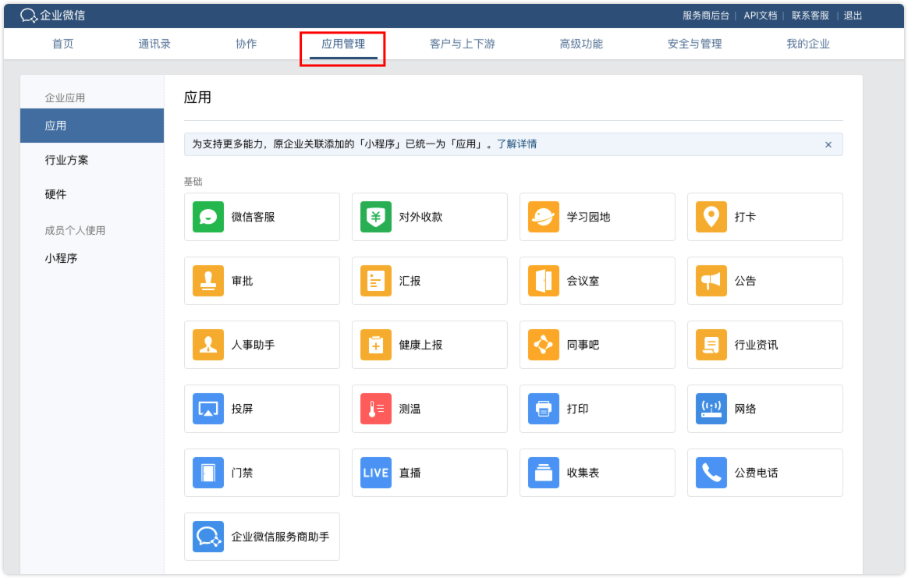Open the 收集表 form icon
This screenshot has width=908, height=578.
click(x=544, y=473)
